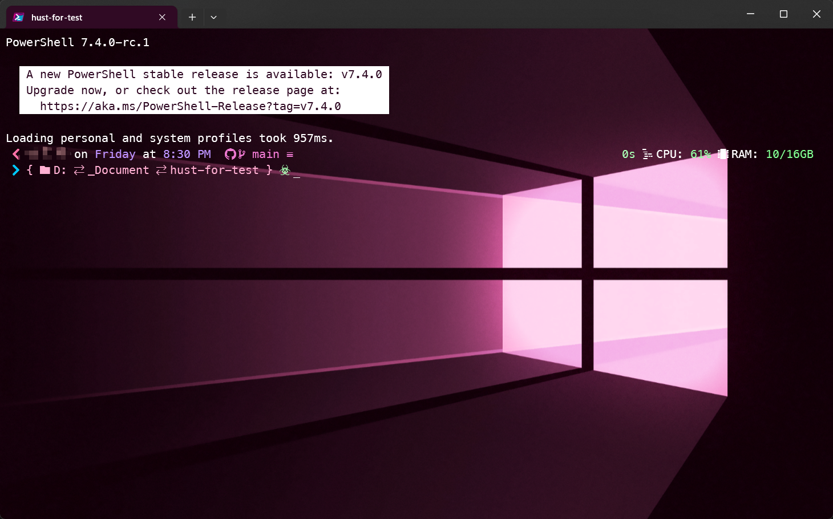
Task: Click the "Loading personal and system profiles" line
Action: 169,138
